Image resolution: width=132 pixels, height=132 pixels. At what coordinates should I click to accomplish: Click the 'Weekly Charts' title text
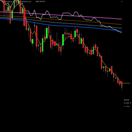tap(7, 2)
